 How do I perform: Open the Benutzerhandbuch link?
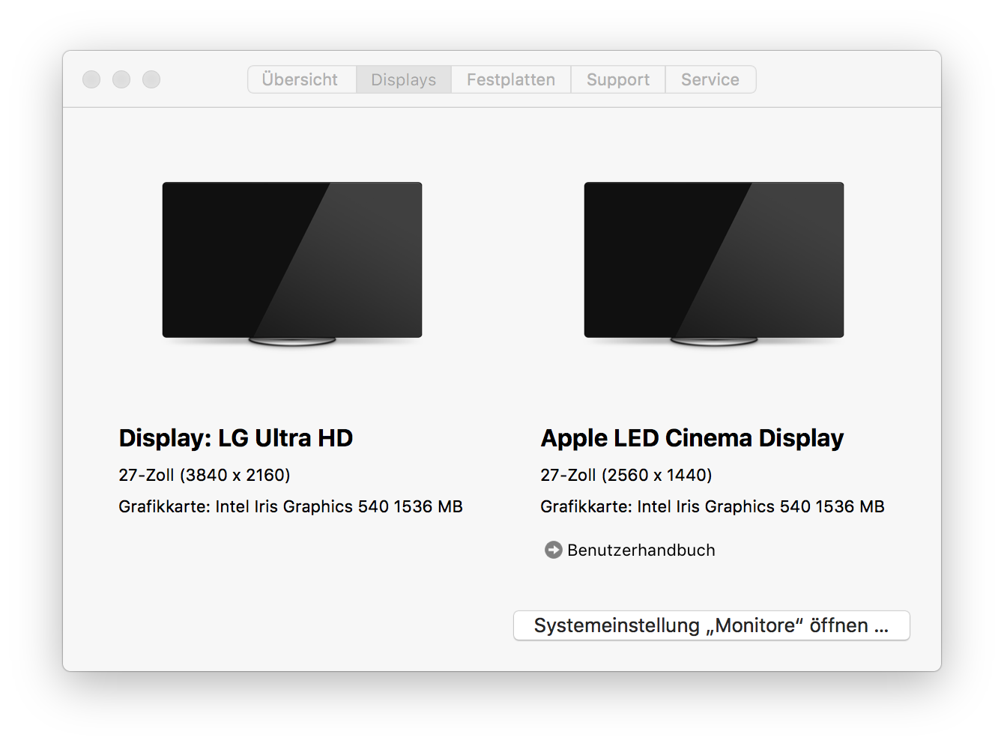tap(641, 550)
